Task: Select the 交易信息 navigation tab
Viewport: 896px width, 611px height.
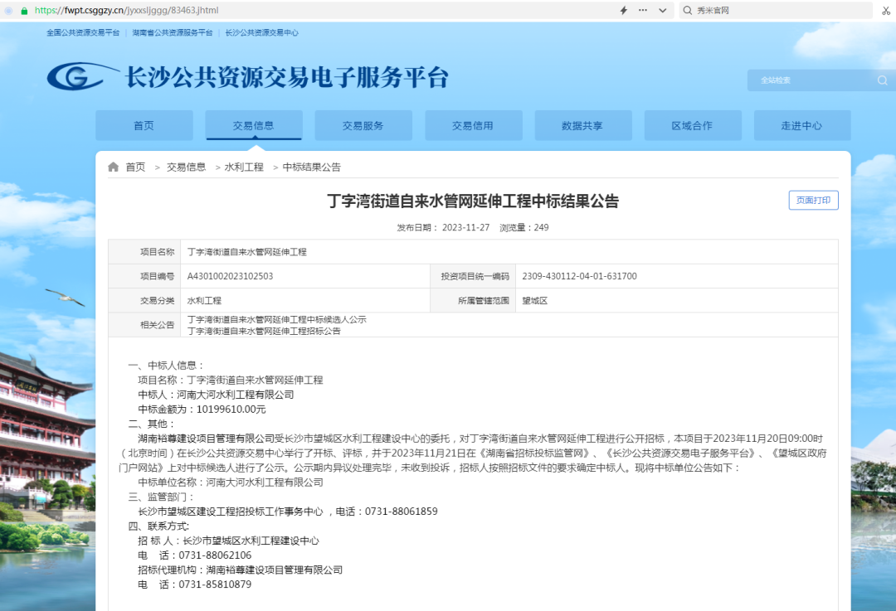Action: [253, 126]
